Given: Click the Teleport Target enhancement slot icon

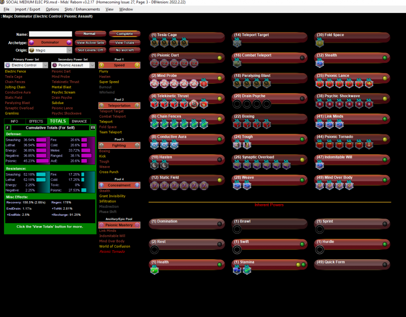Looking at the screenshot, I should click(x=237, y=43).
